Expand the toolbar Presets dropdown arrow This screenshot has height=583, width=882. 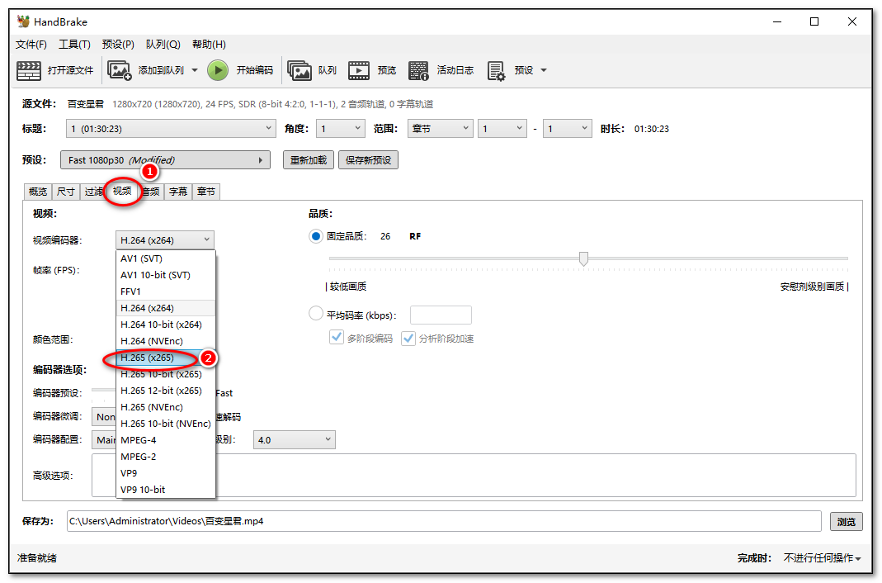pos(544,70)
